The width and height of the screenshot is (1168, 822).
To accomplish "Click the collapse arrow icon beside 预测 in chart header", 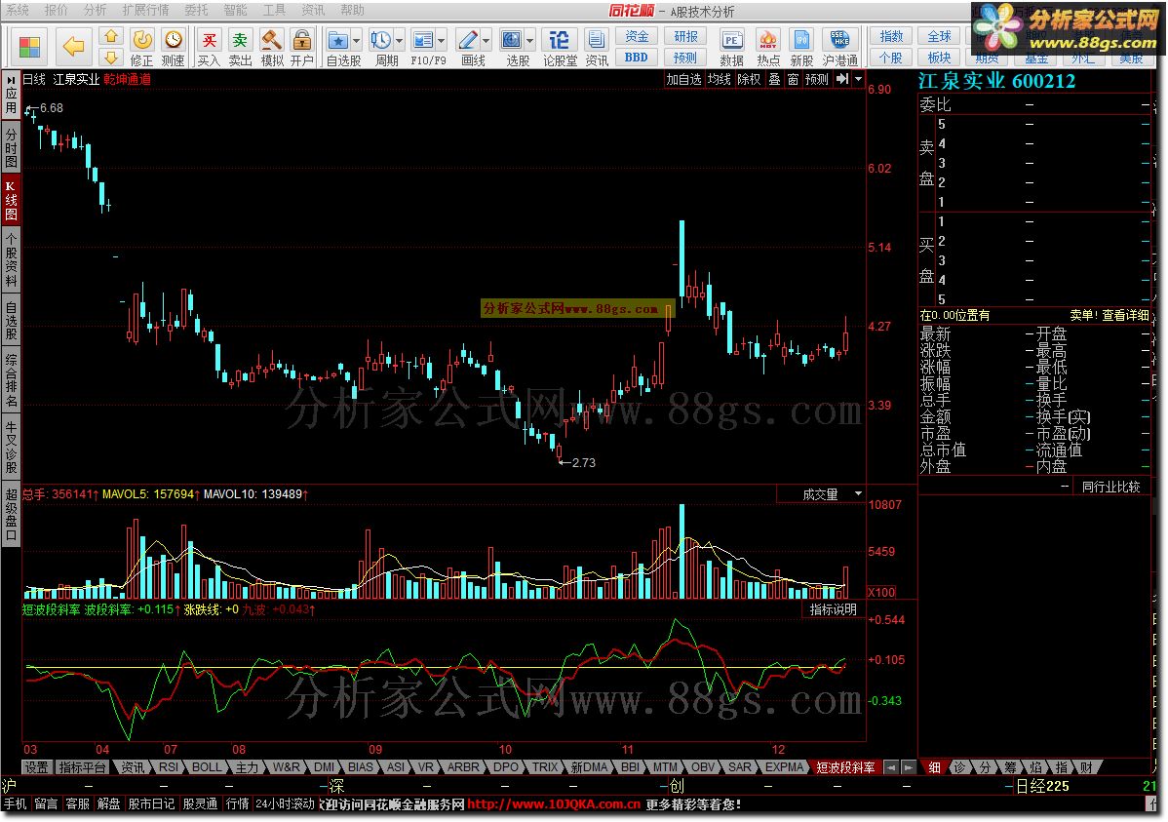I will [x=841, y=79].
